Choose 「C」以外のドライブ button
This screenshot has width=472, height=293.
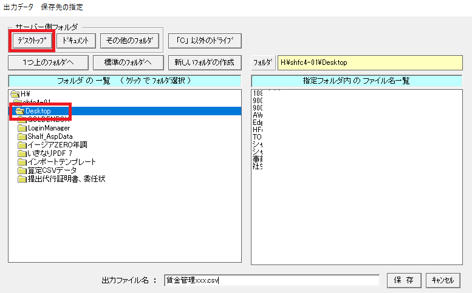pos(205,41)
